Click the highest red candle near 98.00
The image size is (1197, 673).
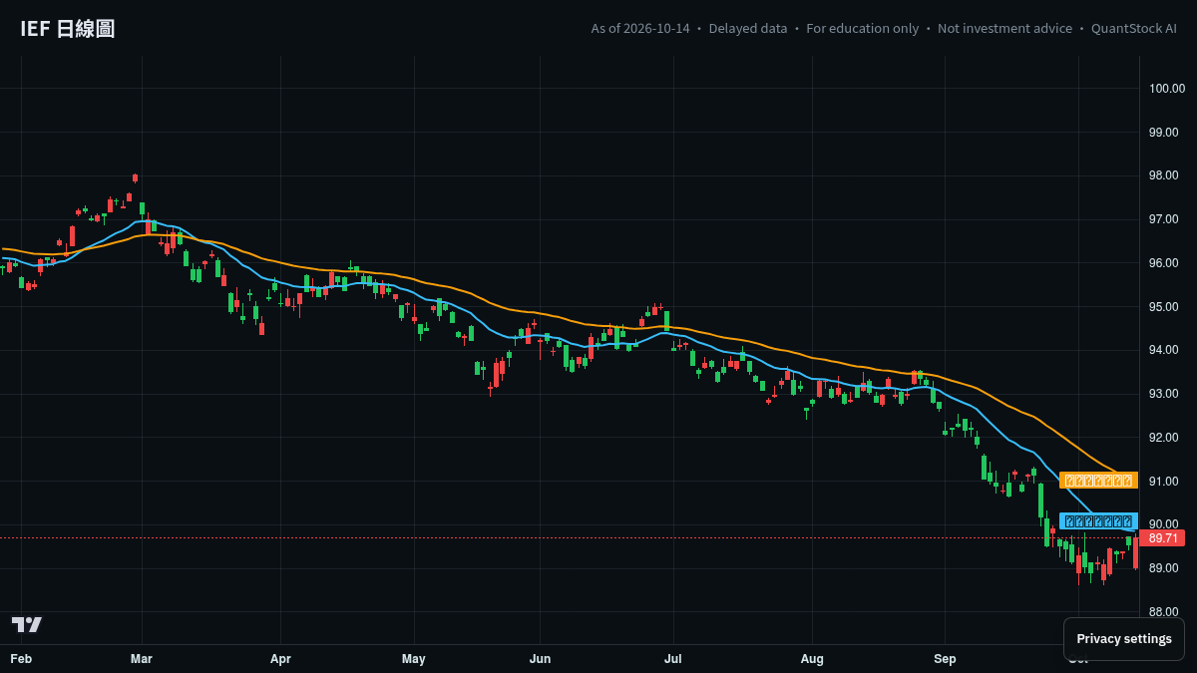pos(135,178)
